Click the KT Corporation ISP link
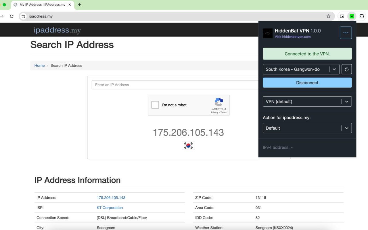 (110, 208)
